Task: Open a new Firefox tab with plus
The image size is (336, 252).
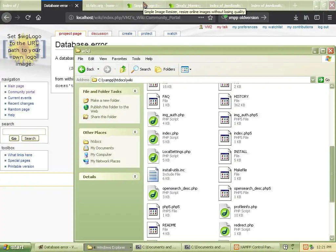Action: tap(295, 5)
